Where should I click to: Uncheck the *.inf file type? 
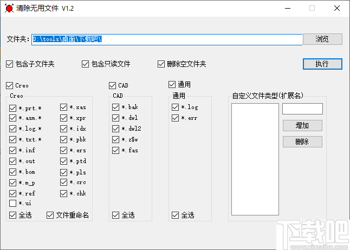12,150
